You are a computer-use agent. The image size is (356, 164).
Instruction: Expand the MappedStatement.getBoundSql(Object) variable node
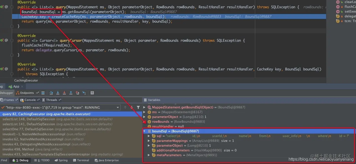point(144,107)
